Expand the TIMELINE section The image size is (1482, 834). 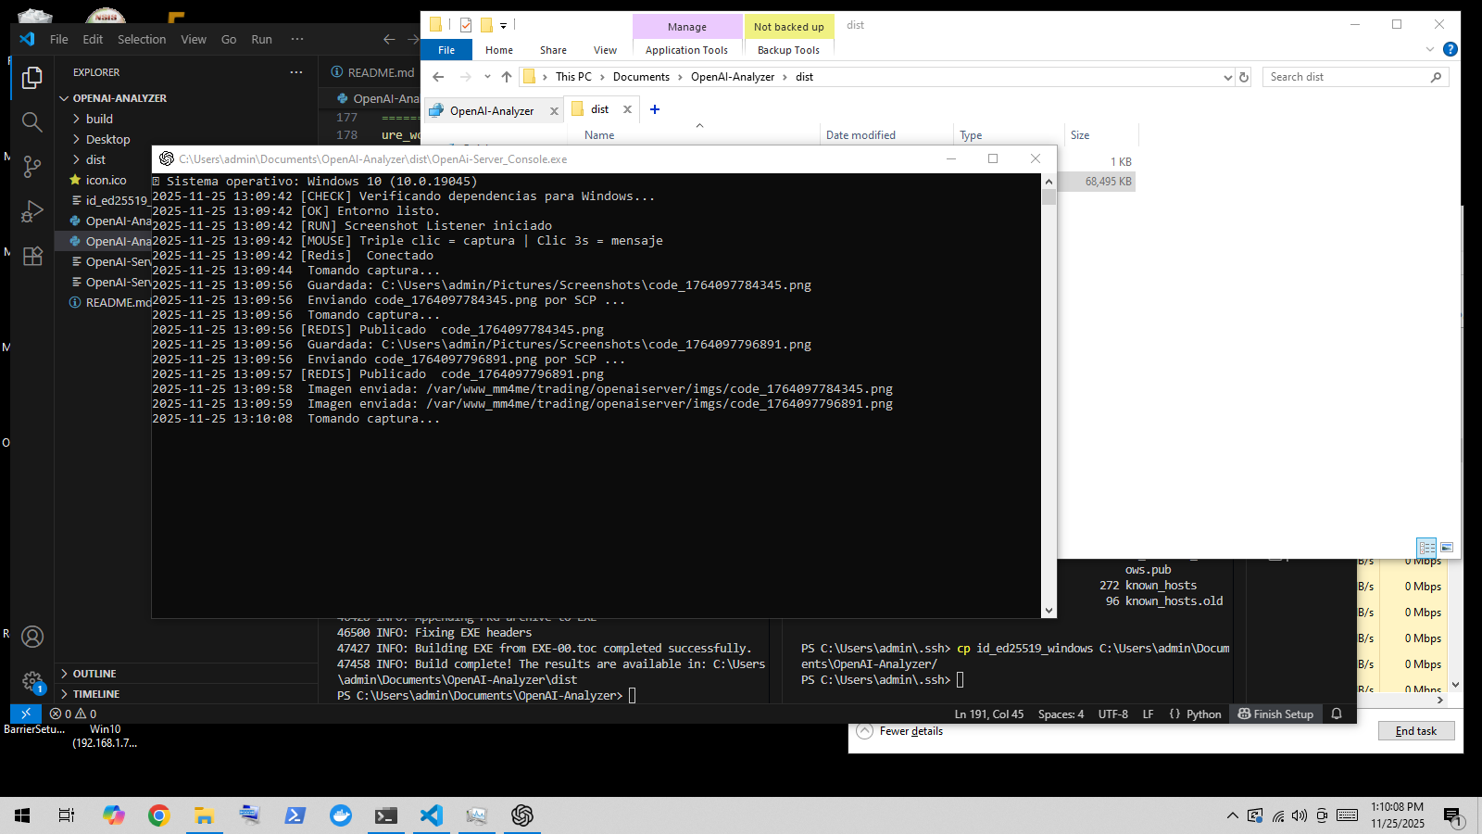[96, 694]
